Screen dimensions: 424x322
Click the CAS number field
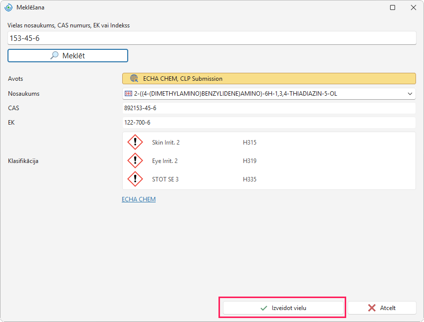(x=269, y=108)
